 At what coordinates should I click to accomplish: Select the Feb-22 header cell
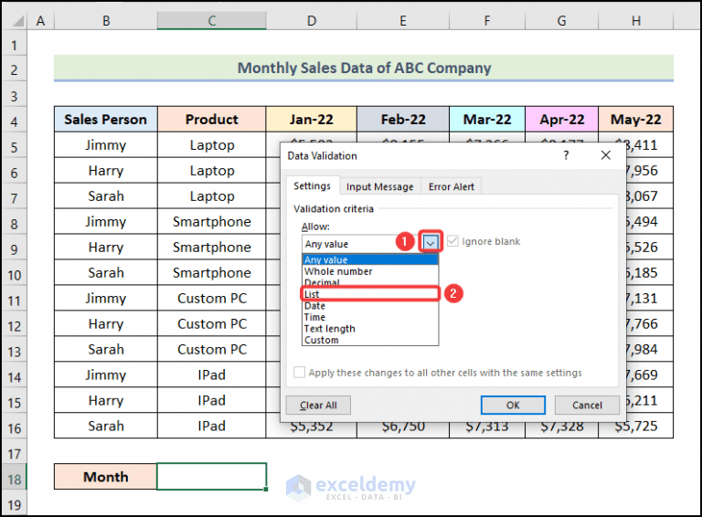pyautogui.click(x=403, y=120)
